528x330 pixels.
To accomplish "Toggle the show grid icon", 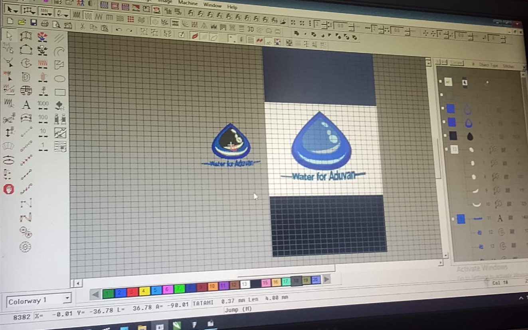I will tap(250, 40).
